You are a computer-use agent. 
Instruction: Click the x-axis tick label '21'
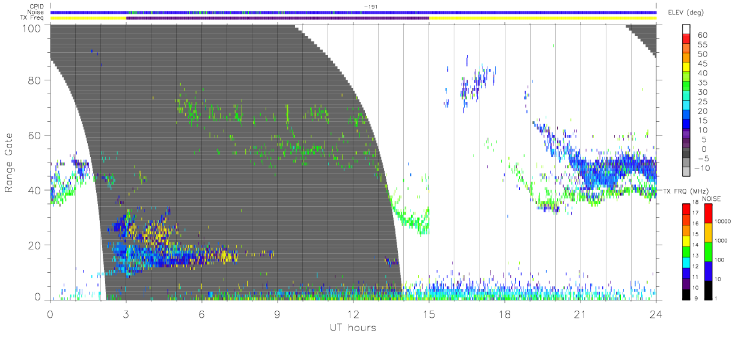point(581,314)
